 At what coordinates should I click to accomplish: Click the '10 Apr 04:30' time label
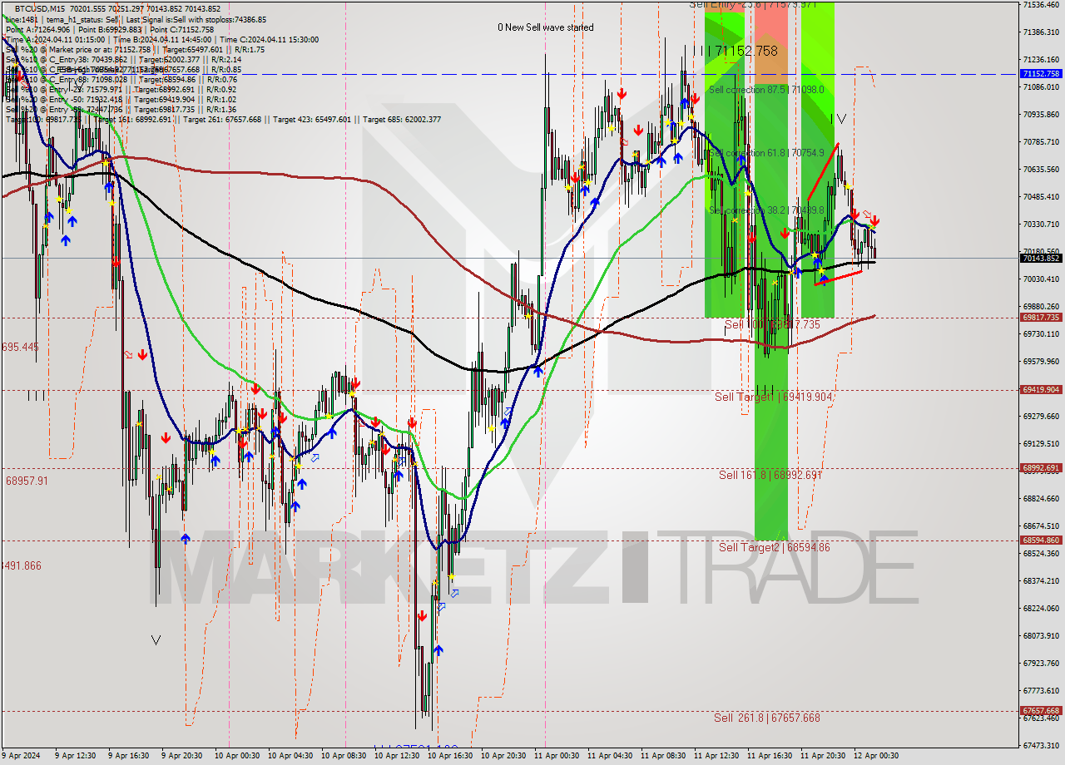point(292,756)
